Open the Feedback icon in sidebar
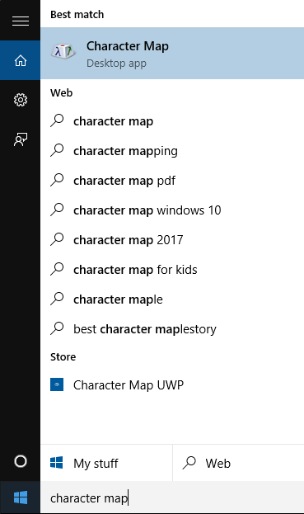This screenshot has width=304, height=514. pyautogui.click(x=21, y=139)
